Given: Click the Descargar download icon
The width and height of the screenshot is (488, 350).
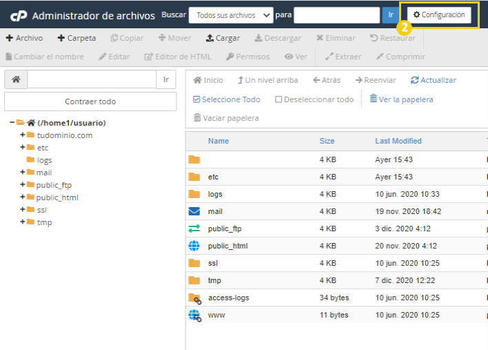Looking at the screenshot, I should pos(258,38).
